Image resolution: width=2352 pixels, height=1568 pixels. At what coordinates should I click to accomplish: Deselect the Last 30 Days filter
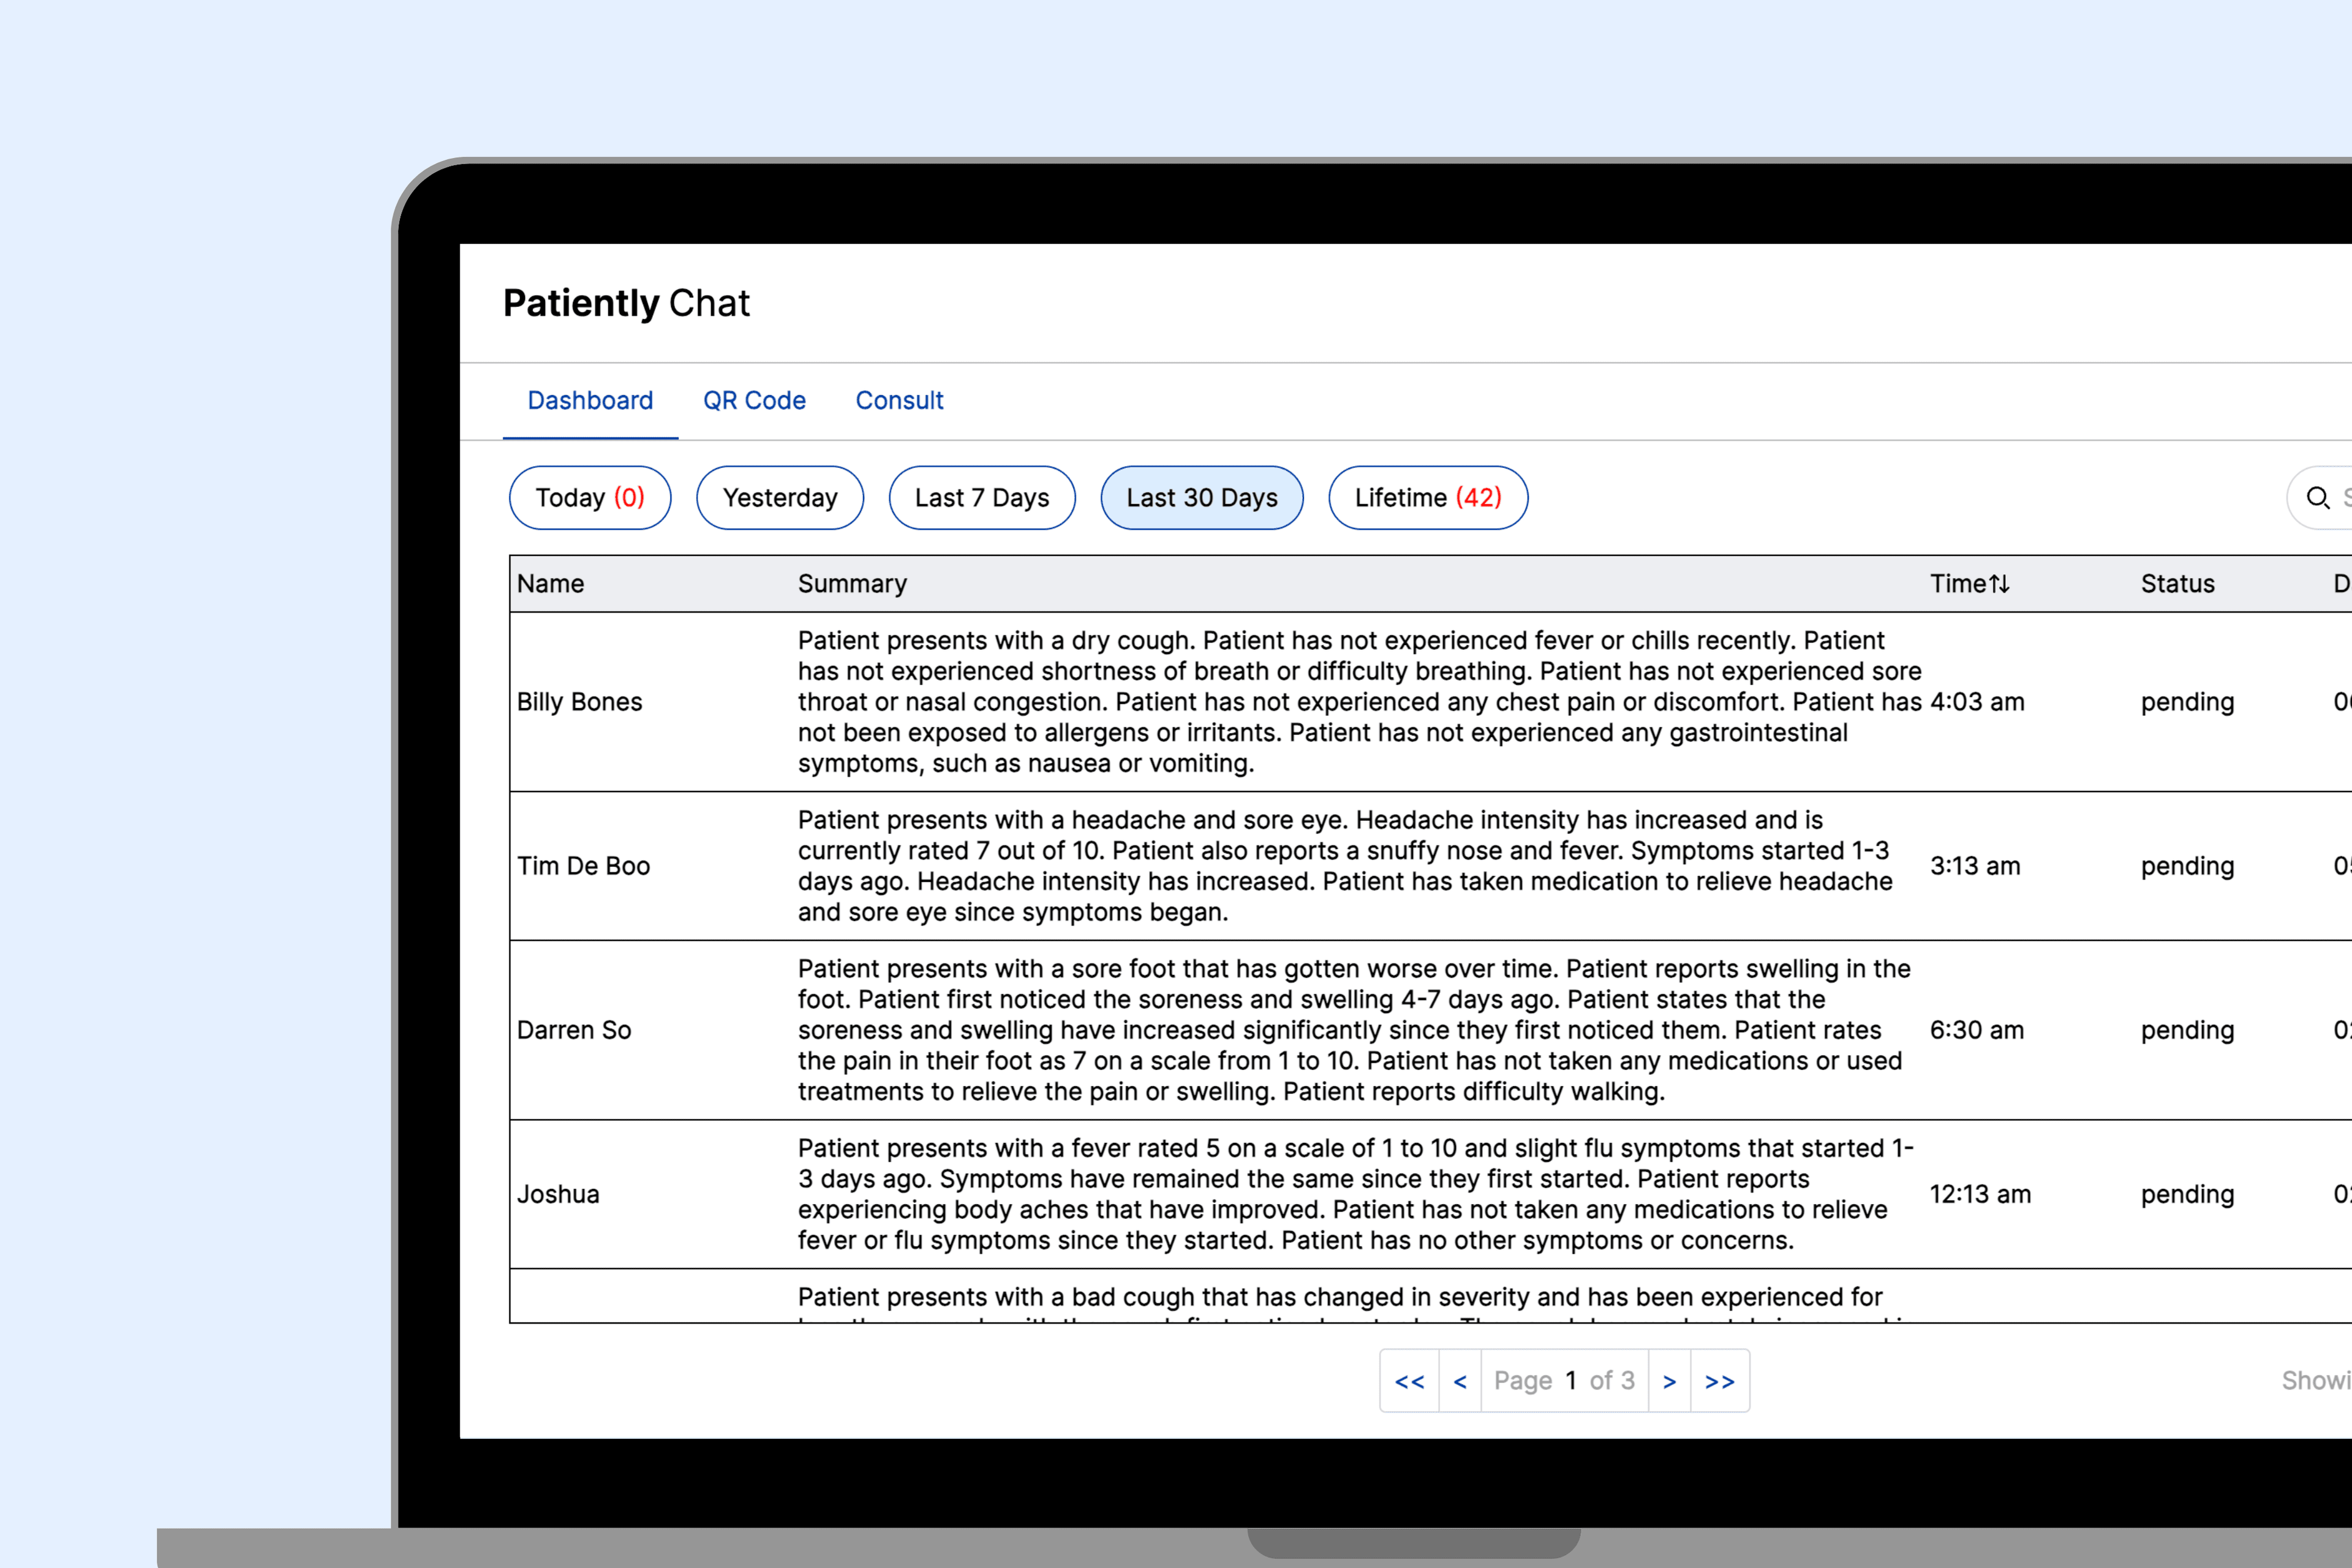1202,497
